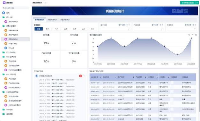The height and width of the screenshot is (121, 200).
Task: Tick the checkbox in the third table row
Action: (172, 91)
